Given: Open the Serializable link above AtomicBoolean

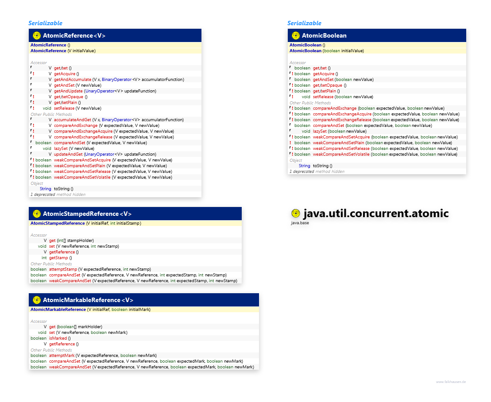Looking at the screenshot, I should (x=304, y=23).
